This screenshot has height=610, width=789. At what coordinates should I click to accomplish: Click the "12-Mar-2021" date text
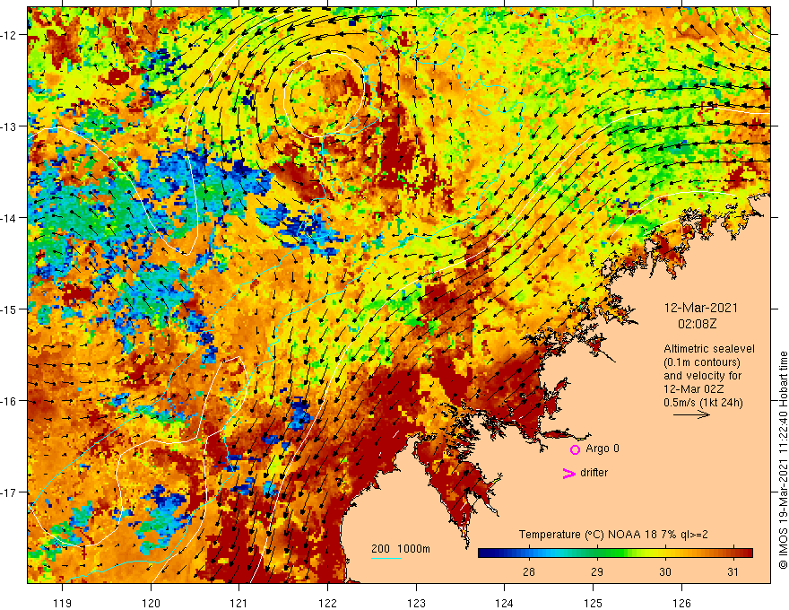(701, 308)
